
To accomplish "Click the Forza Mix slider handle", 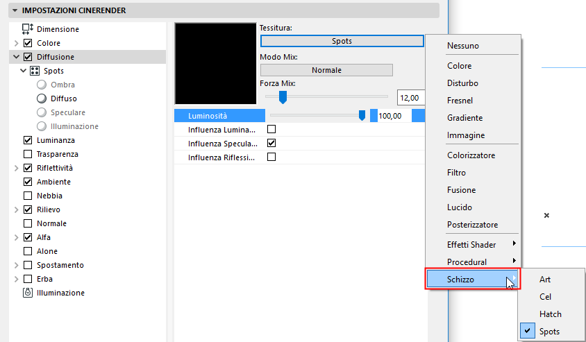I will coord(283,97).
